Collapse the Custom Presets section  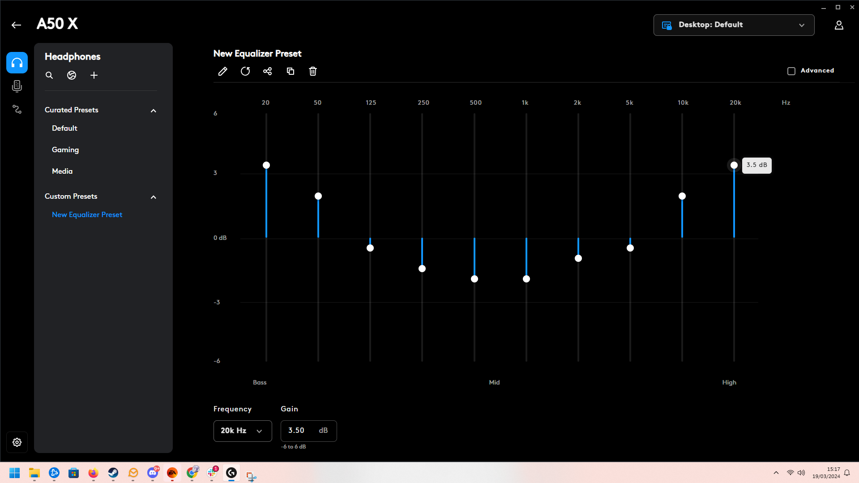[x=154, y=197]
